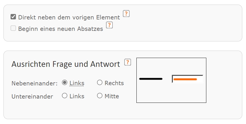This screenshot has height=124, width=246.
Task: Click the 'Rechts' label text
Action: point(114,83)
